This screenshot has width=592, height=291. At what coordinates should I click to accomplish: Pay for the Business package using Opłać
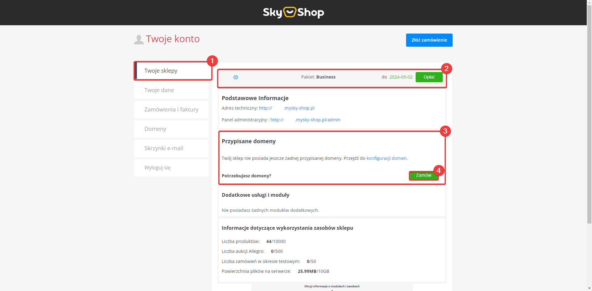[429, 77]
